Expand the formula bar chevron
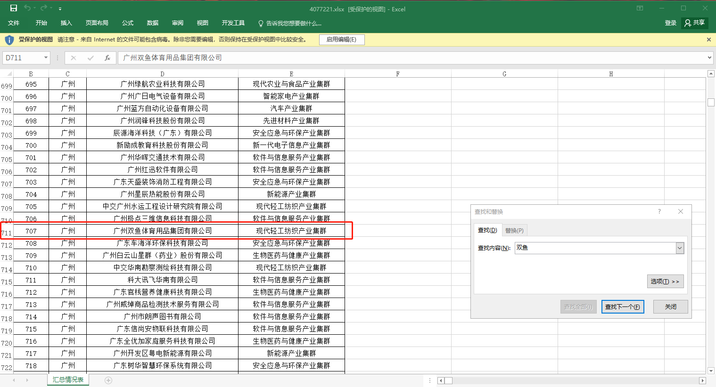 709,58
